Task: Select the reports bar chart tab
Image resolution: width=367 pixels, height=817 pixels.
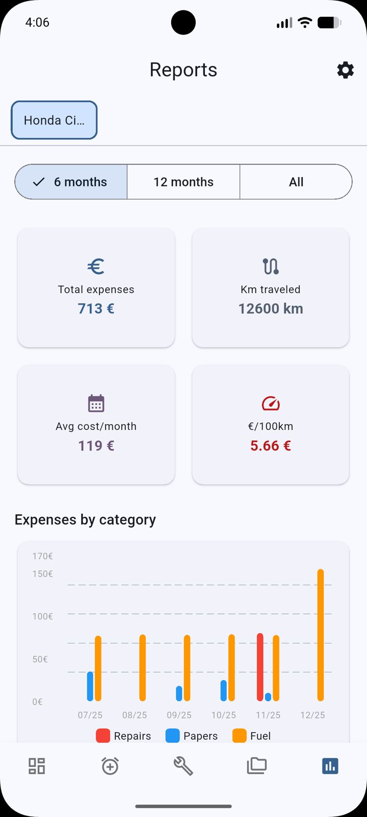Action: point(330,766)
